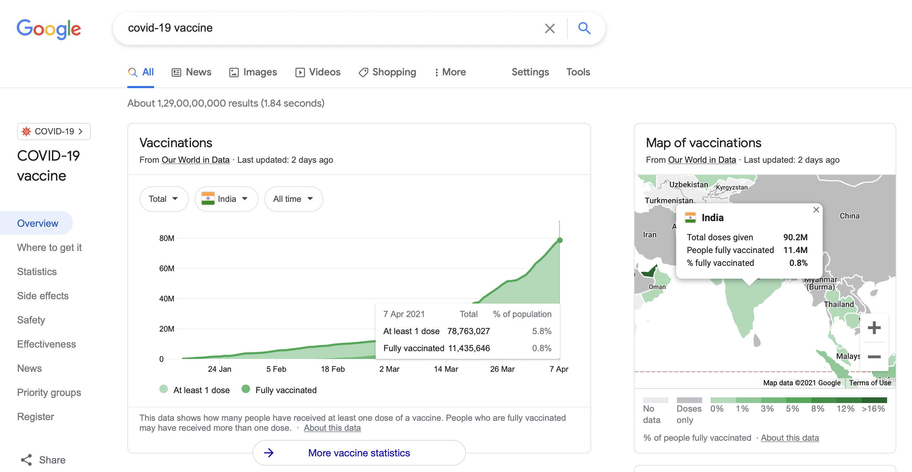Click the >16% darkest green legend swatch

click(x=874, y=400)
